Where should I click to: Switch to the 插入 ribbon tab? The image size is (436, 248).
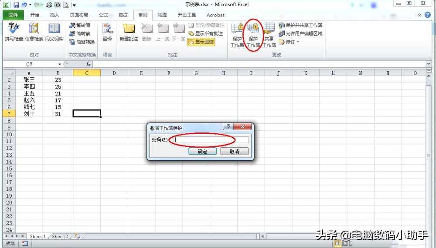[54, 15]
